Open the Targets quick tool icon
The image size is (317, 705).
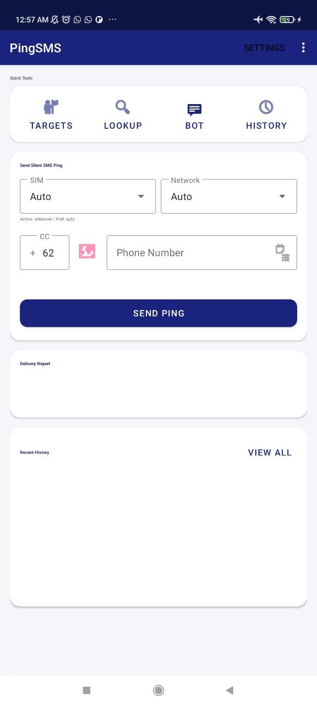[51, 107]
